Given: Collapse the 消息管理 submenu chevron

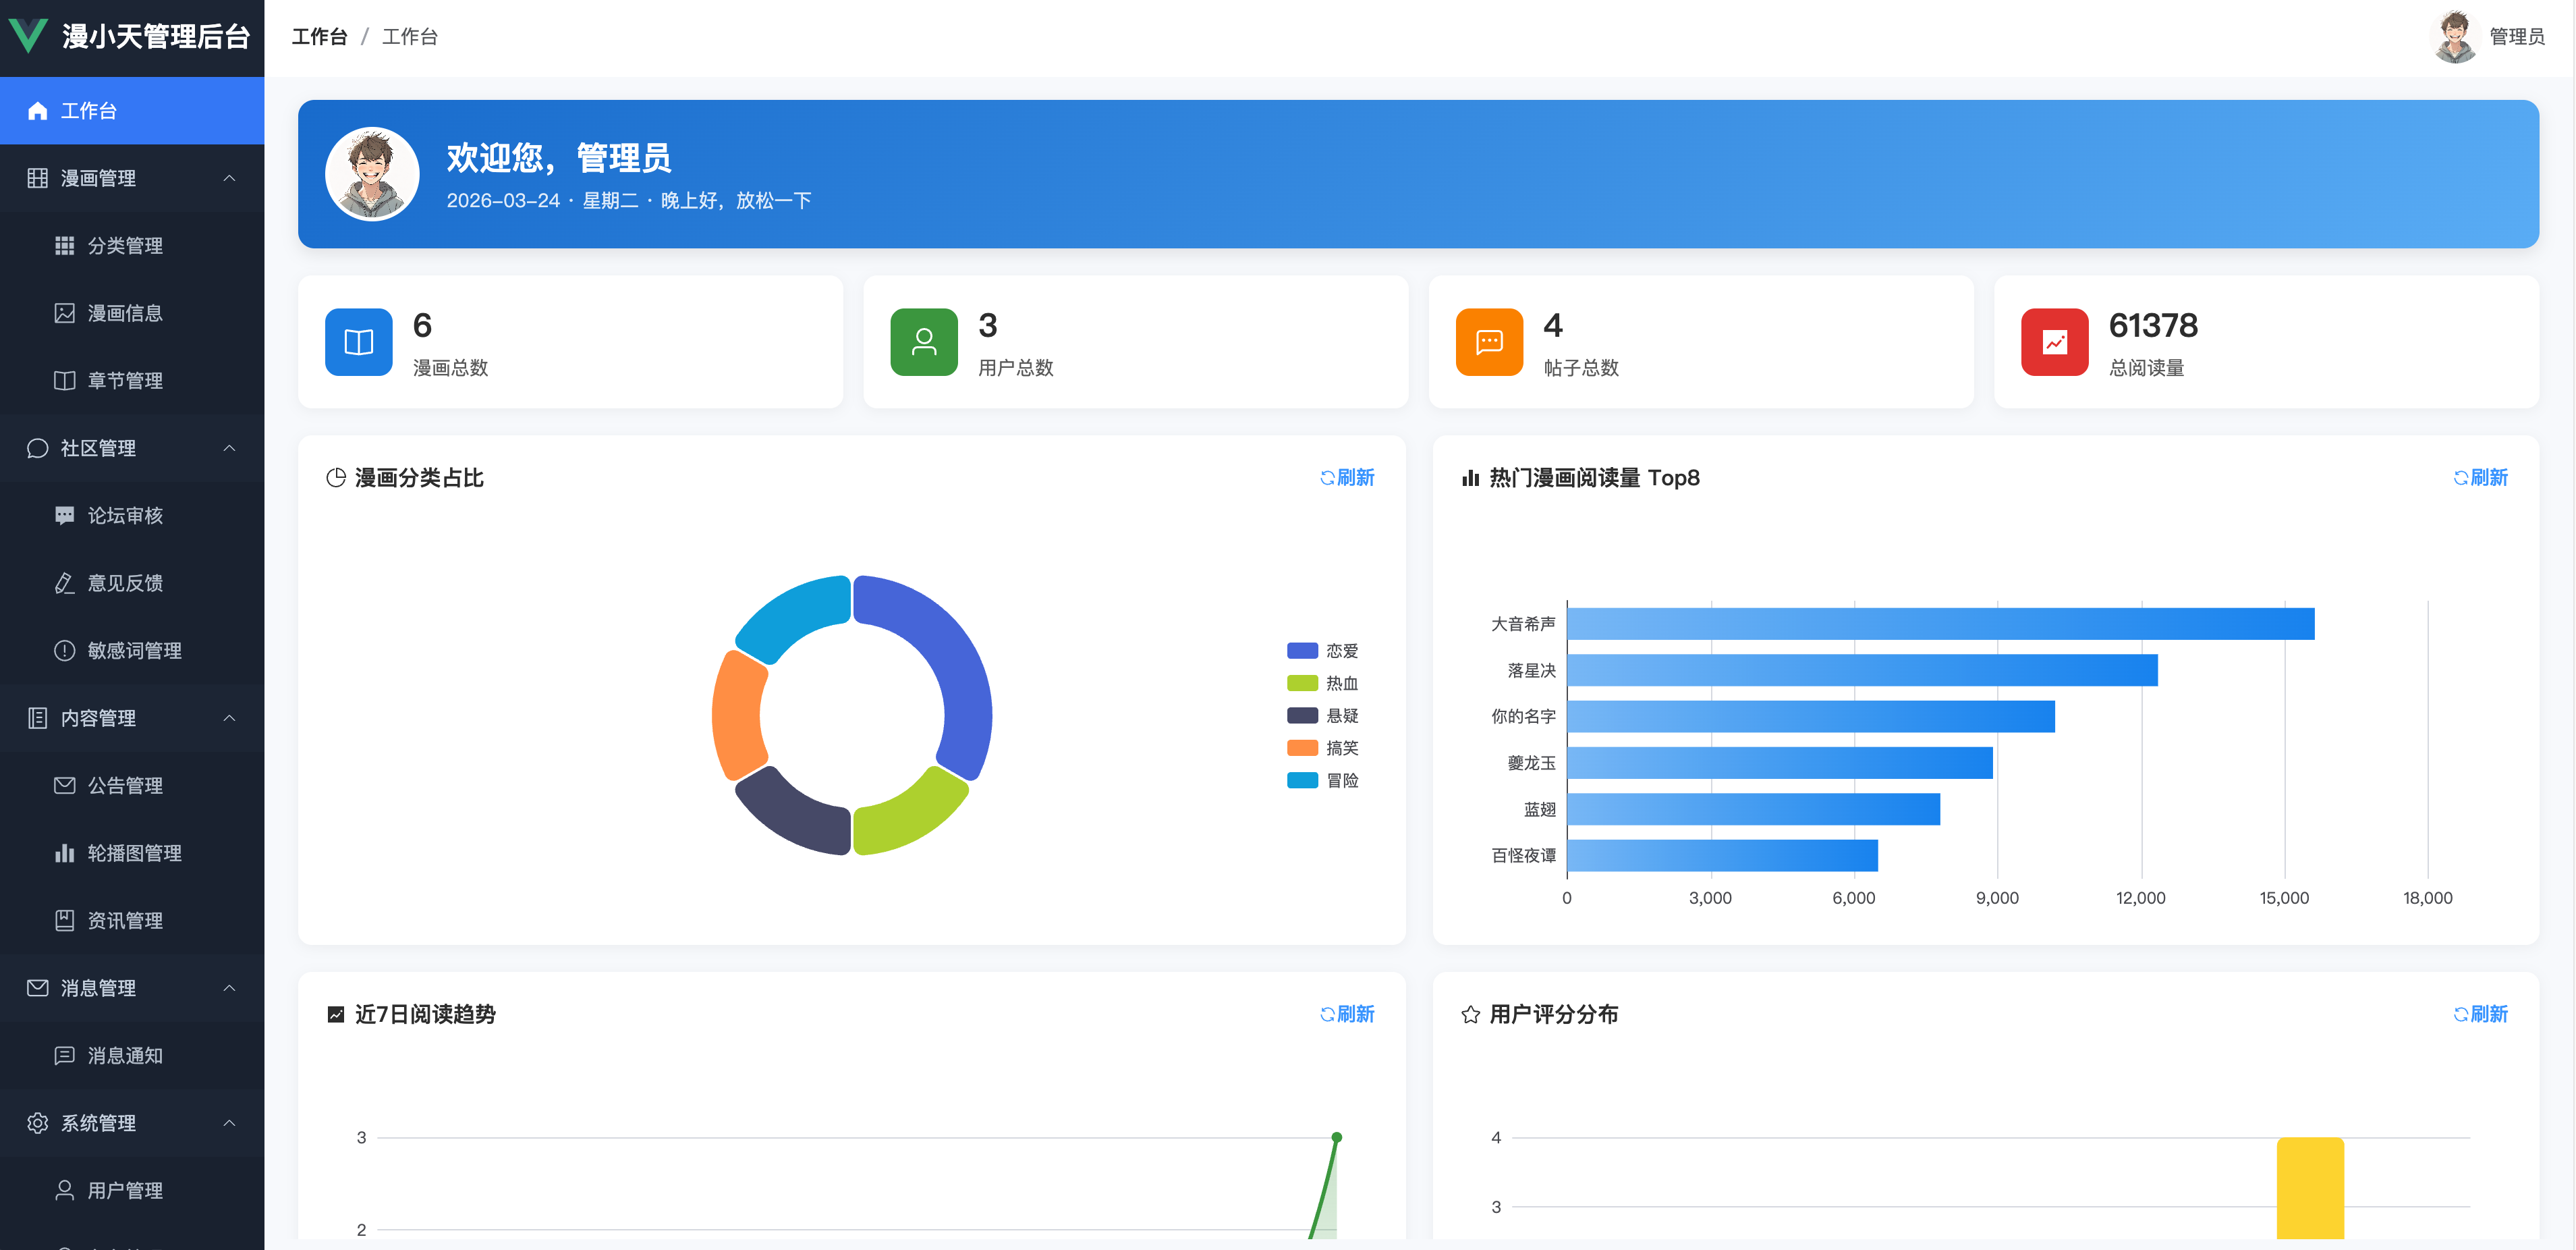Looking at the screenshot, I should click(229, 988).
